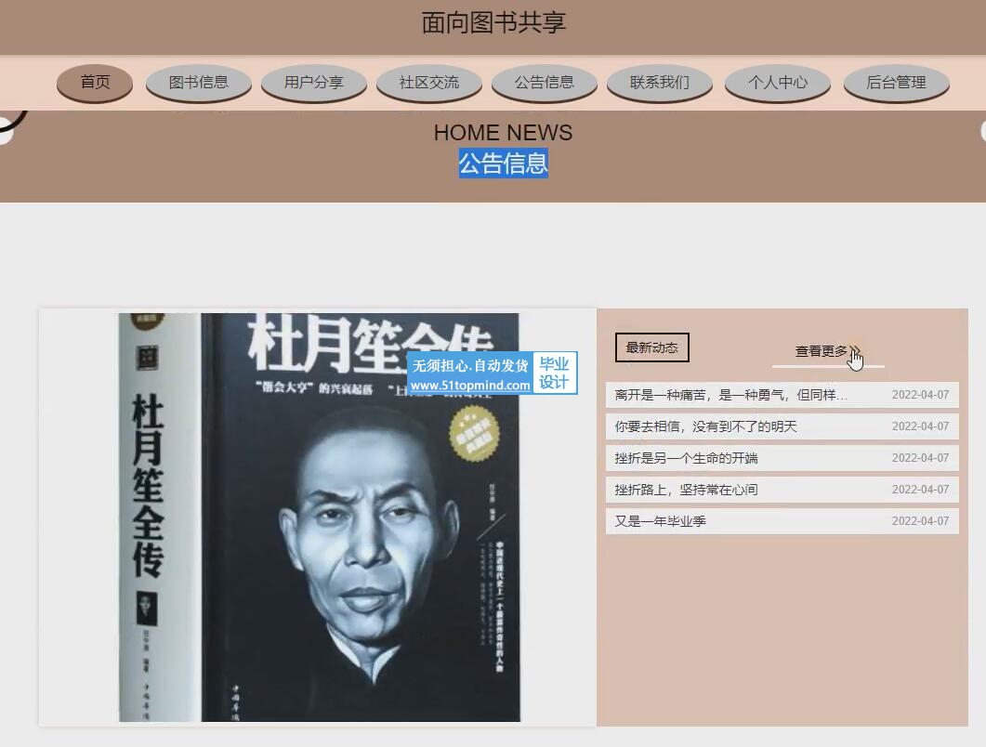Open 个人中心 page
Screen dimensions: 986x747
click(x=778, y=83)
